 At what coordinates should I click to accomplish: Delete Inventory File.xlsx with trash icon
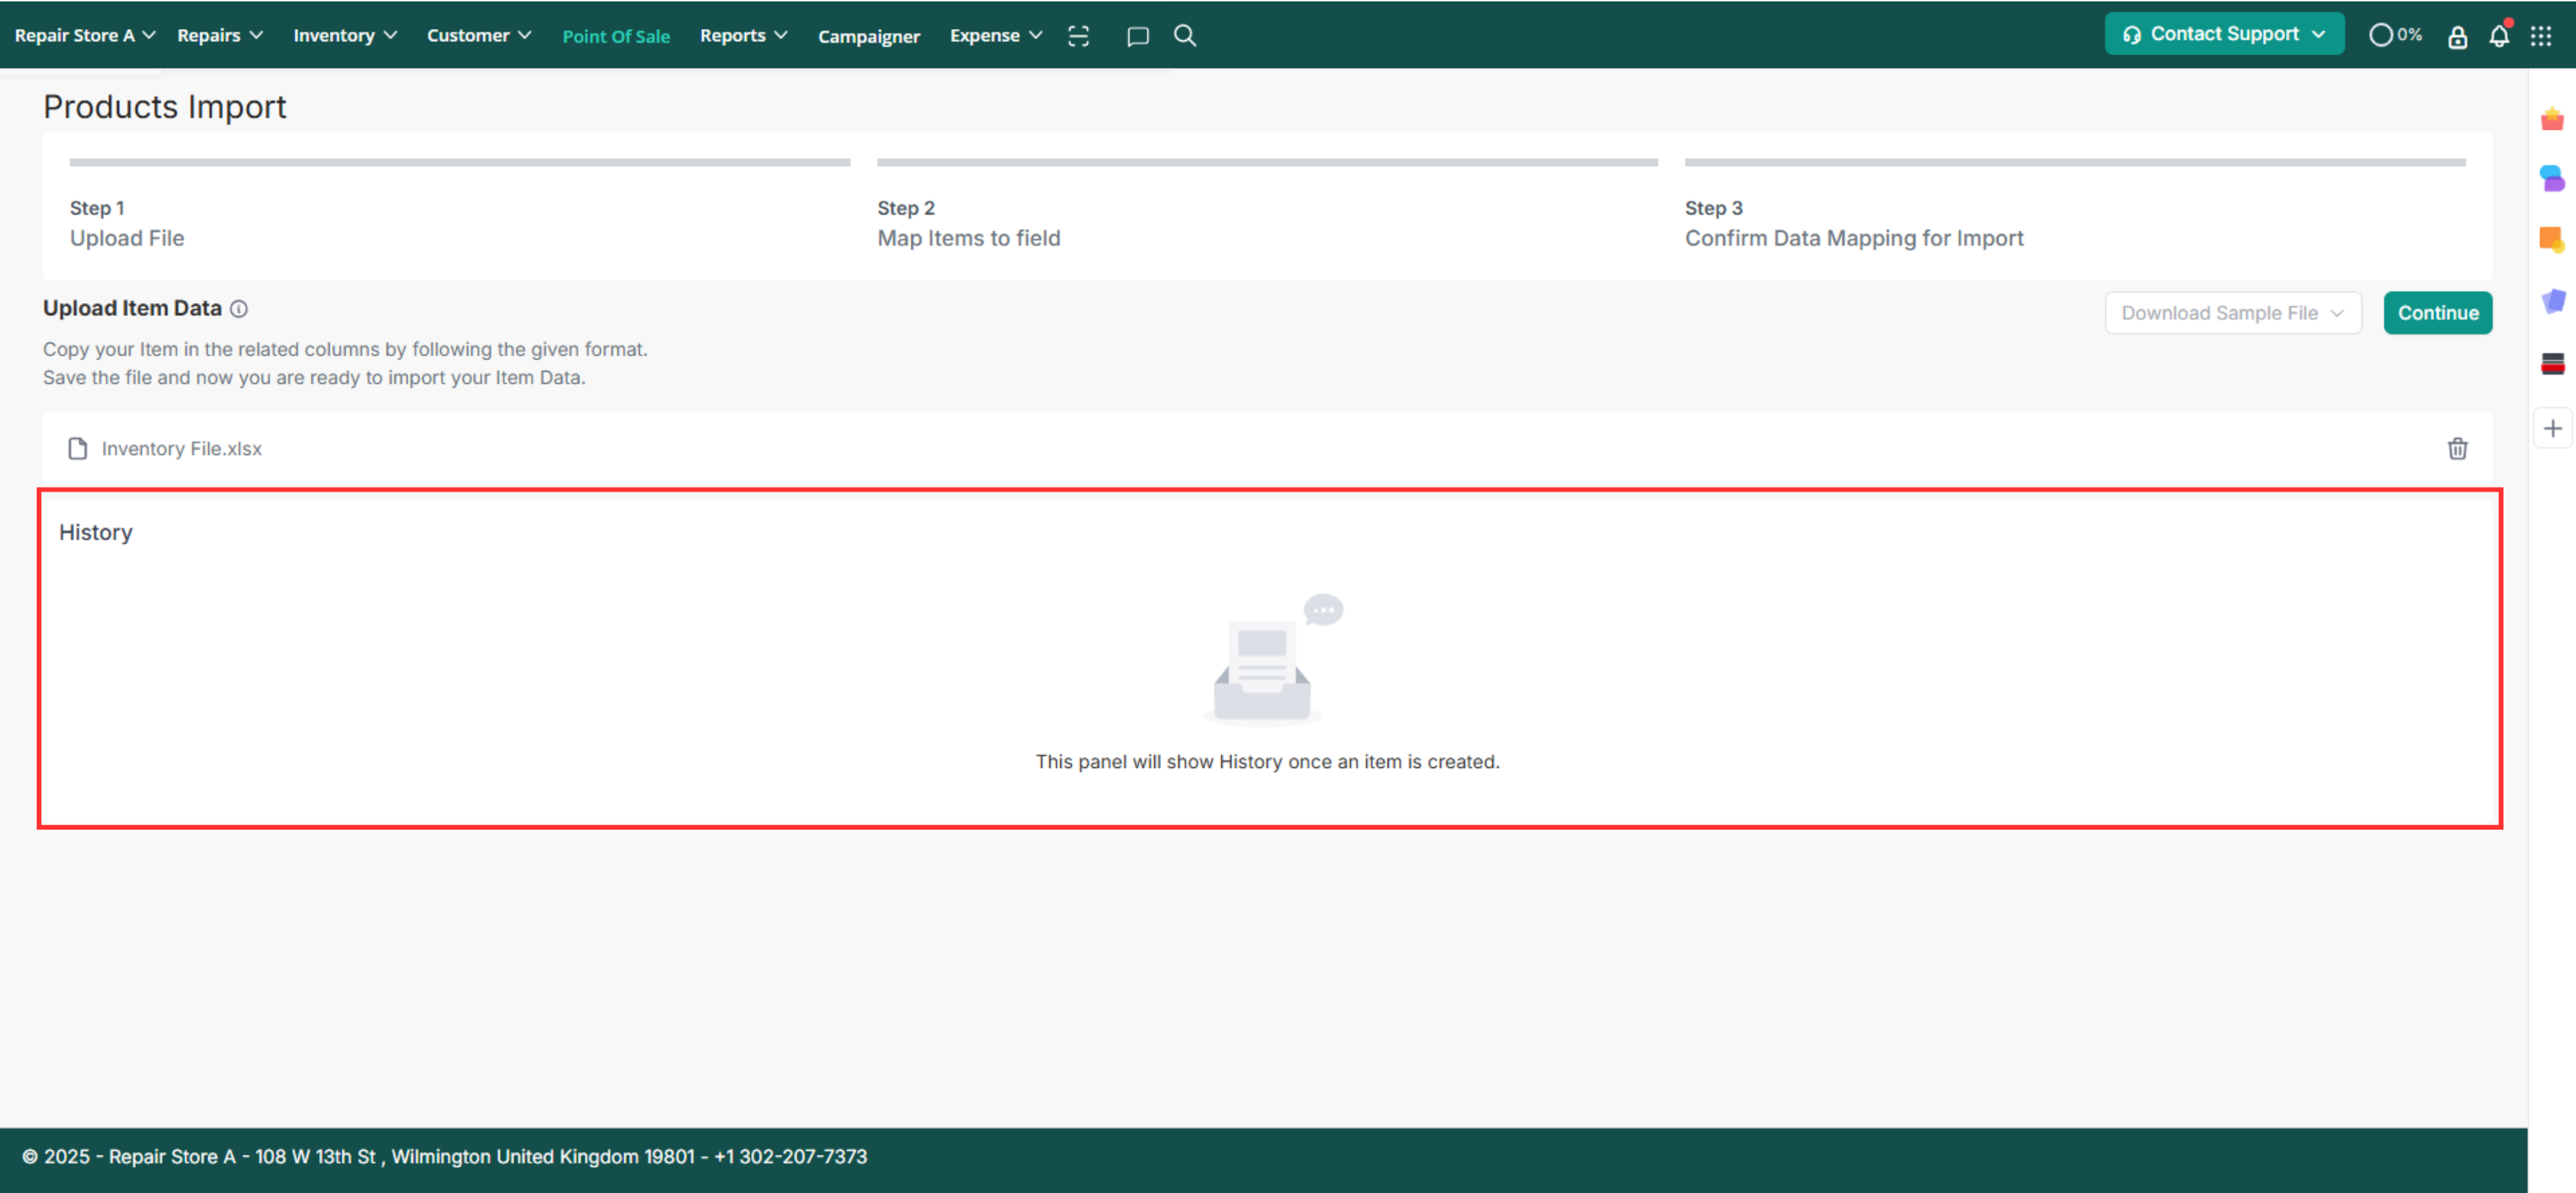click(x=2457, y=448)
